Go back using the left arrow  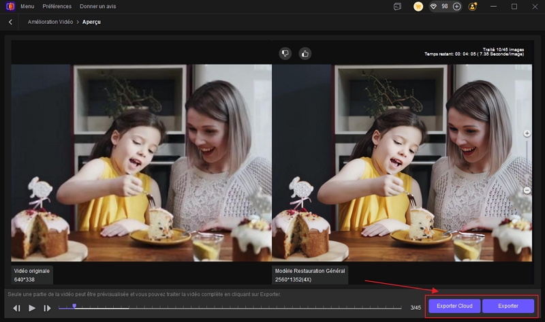[x=10, y=22]
